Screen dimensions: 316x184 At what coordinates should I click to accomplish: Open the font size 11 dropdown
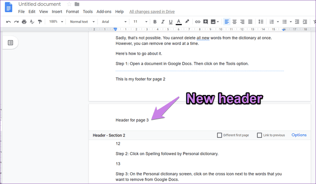click(140, 22)
